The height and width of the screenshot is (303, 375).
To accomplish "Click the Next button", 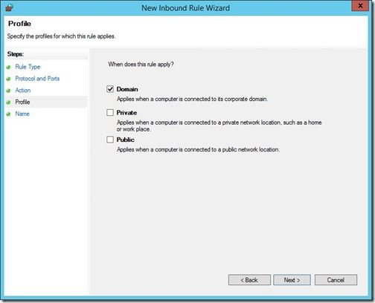I will tap(292, 280).
